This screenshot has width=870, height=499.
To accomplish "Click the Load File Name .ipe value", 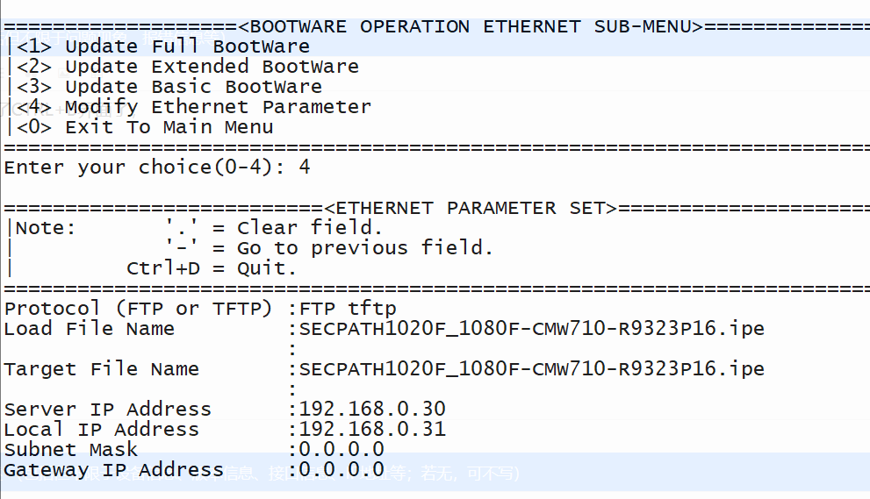I will pyautogui.click(x=531, y=329).
